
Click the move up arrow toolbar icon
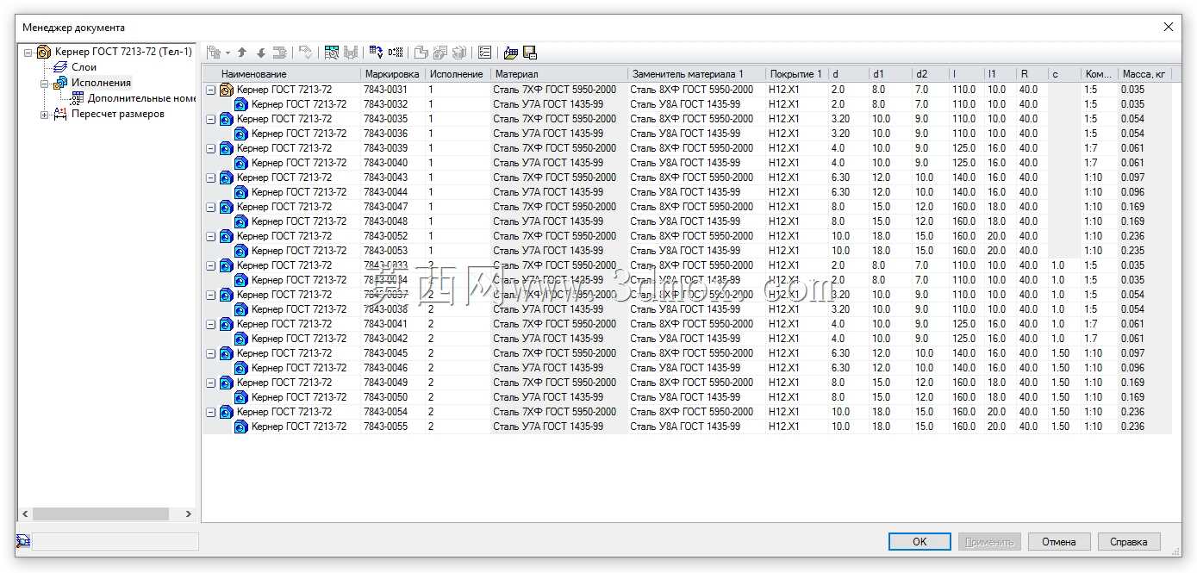click(242, 53)
